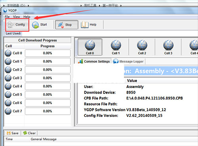Click the Cell 5 icon in progress list
This screenshot has width=198, height=146.
[8, 95]
